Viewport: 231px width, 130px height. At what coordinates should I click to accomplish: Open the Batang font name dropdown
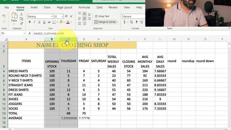pos(52,16)
